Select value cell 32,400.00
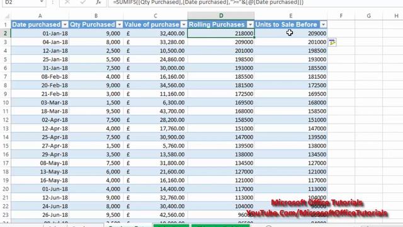Image resolution: width=403 pixels, height=227 pixels. tap(156, 33)
